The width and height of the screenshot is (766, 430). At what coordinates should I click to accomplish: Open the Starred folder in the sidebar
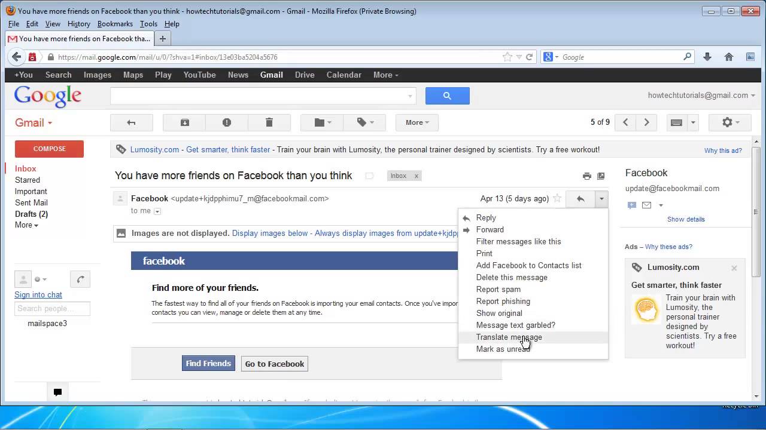point(28,180)
